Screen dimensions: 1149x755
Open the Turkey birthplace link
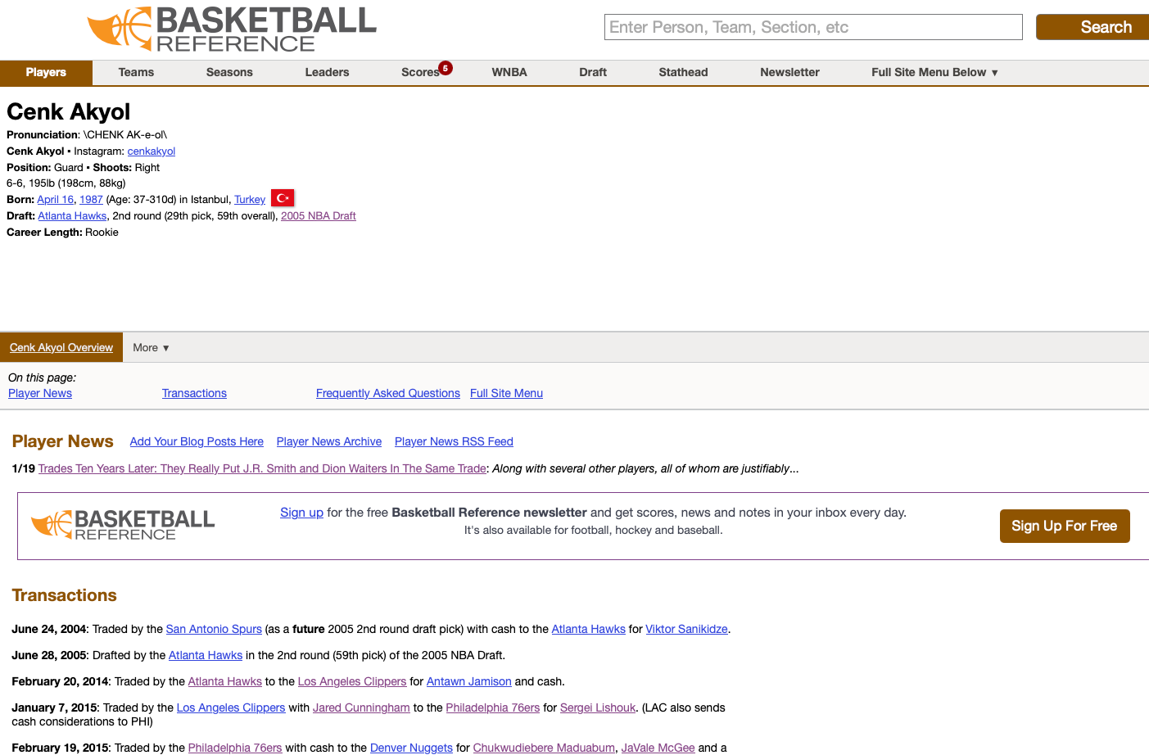click(250, 200)
